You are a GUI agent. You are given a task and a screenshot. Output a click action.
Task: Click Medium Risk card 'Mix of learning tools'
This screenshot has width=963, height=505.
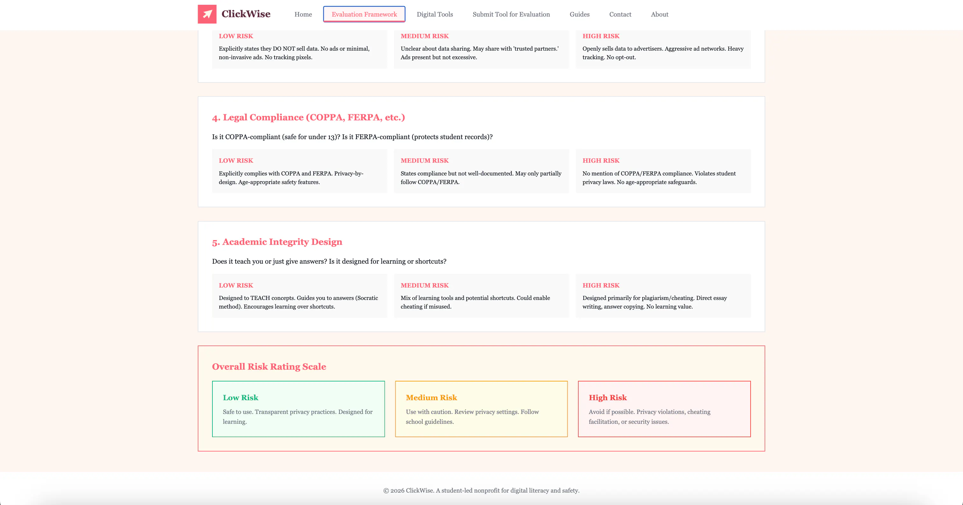pos(481,296)
